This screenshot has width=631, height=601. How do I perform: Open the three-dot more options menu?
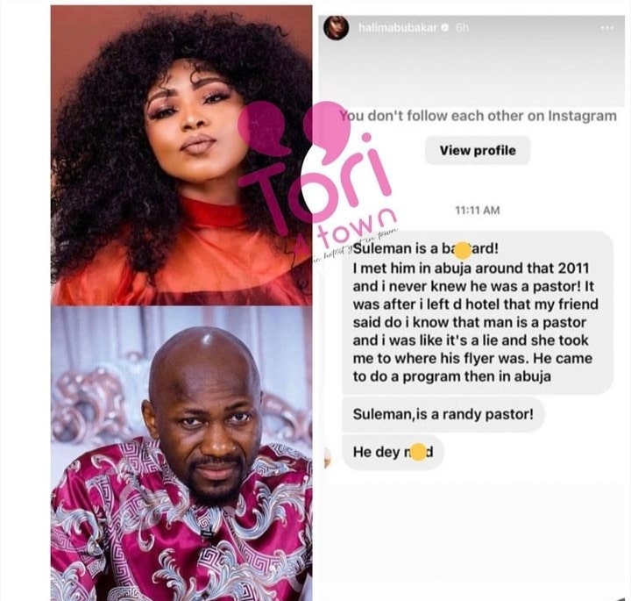[606, 28]
